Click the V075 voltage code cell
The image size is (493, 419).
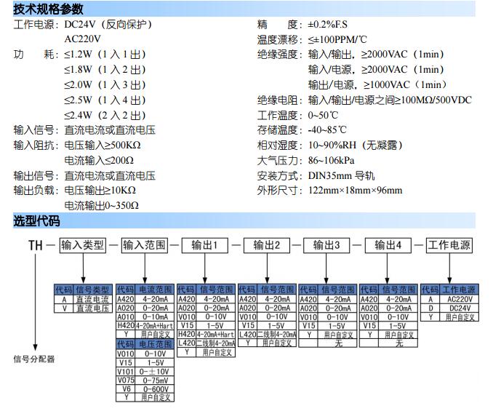pyautogui.click(x=126, y=380)
